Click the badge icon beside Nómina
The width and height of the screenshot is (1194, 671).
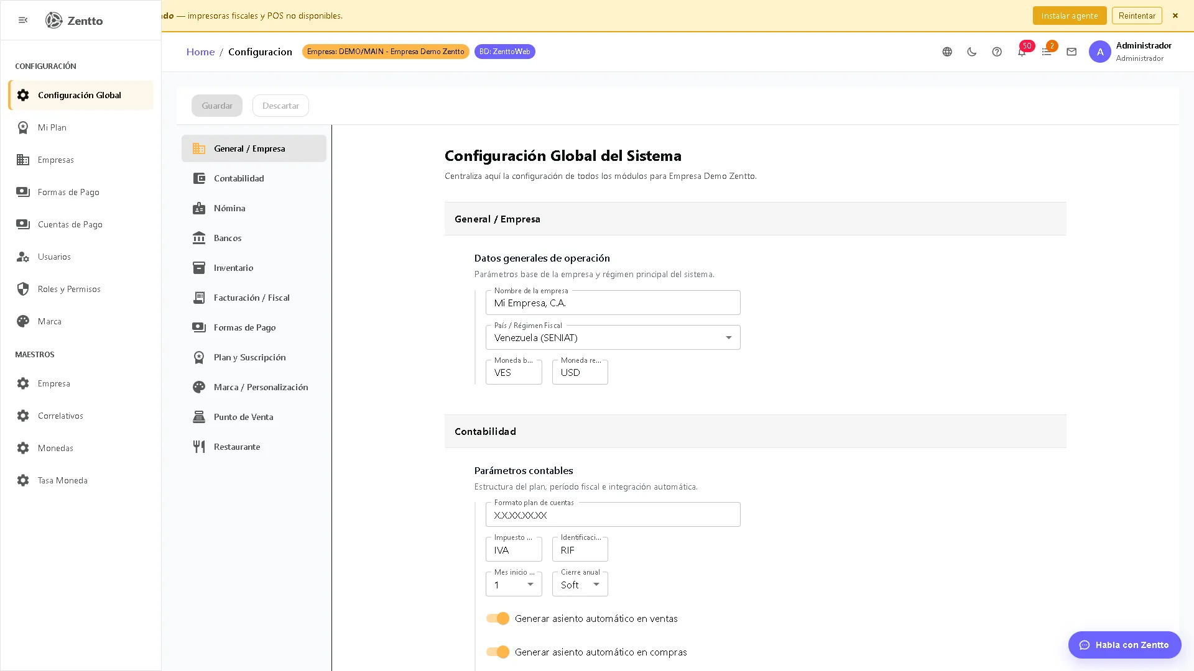coord(199,208)
